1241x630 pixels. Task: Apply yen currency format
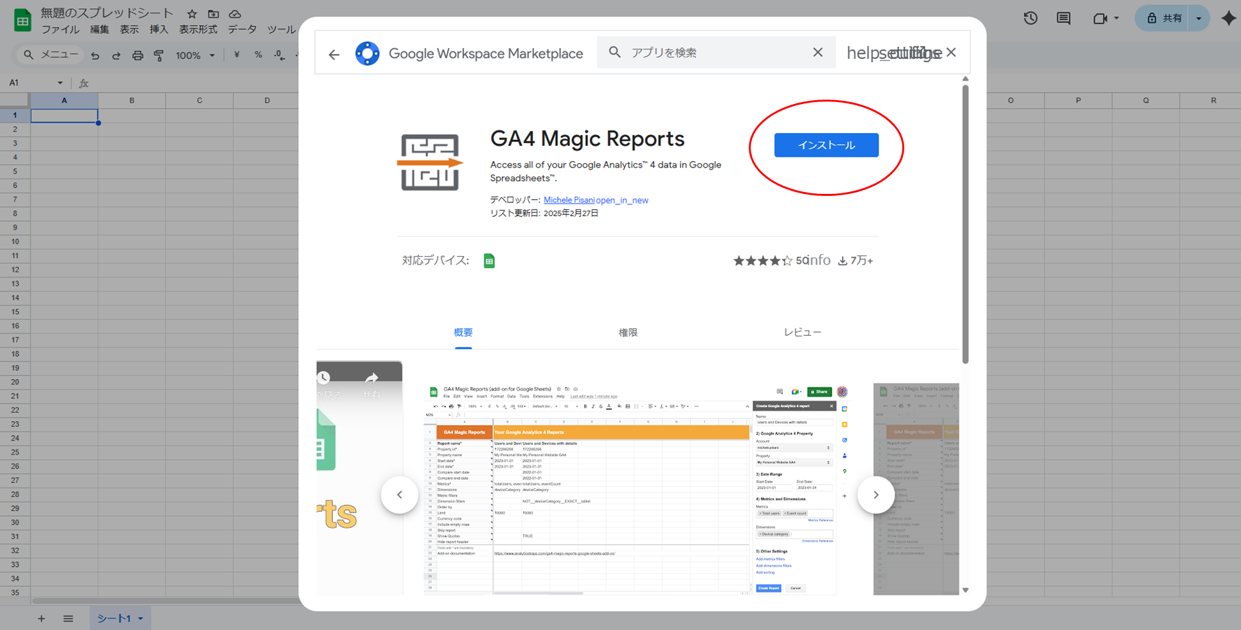pyautogui.click(x=237, y=55)
